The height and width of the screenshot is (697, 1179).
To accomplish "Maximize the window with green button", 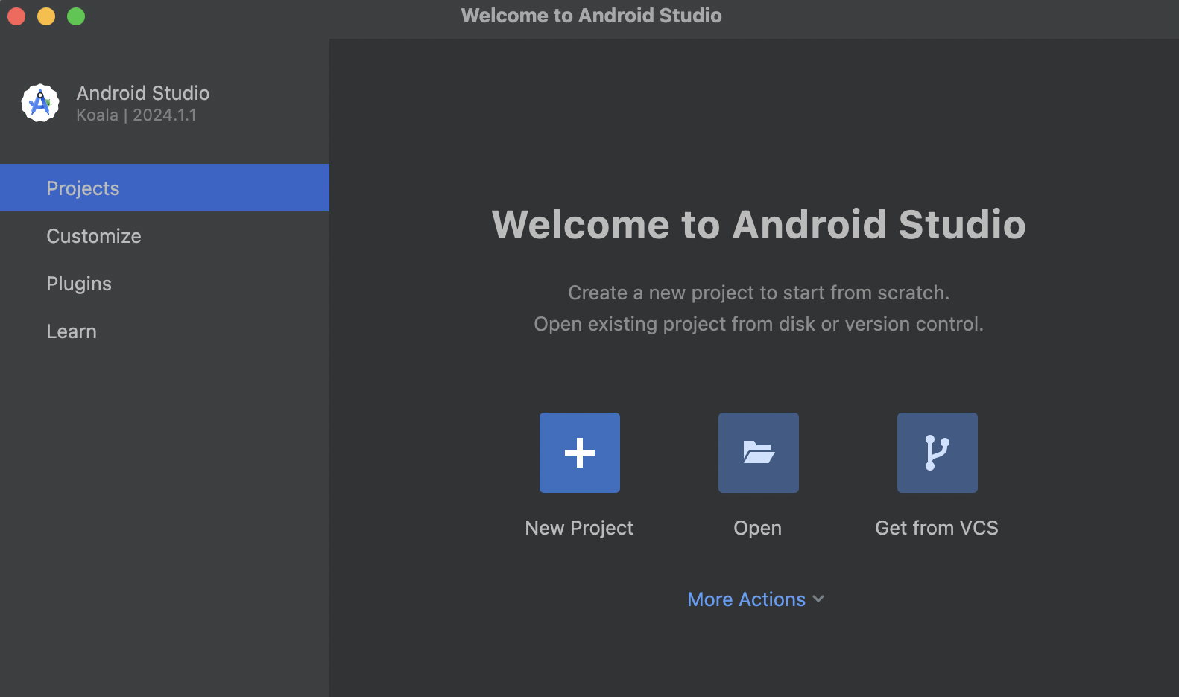I will pos(76,16).
